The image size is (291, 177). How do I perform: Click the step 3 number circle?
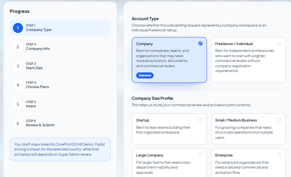tap(18, 66)
